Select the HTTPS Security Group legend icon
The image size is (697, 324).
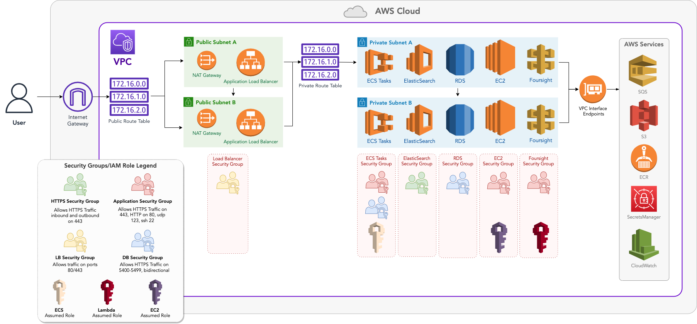(x=75, y=185)
